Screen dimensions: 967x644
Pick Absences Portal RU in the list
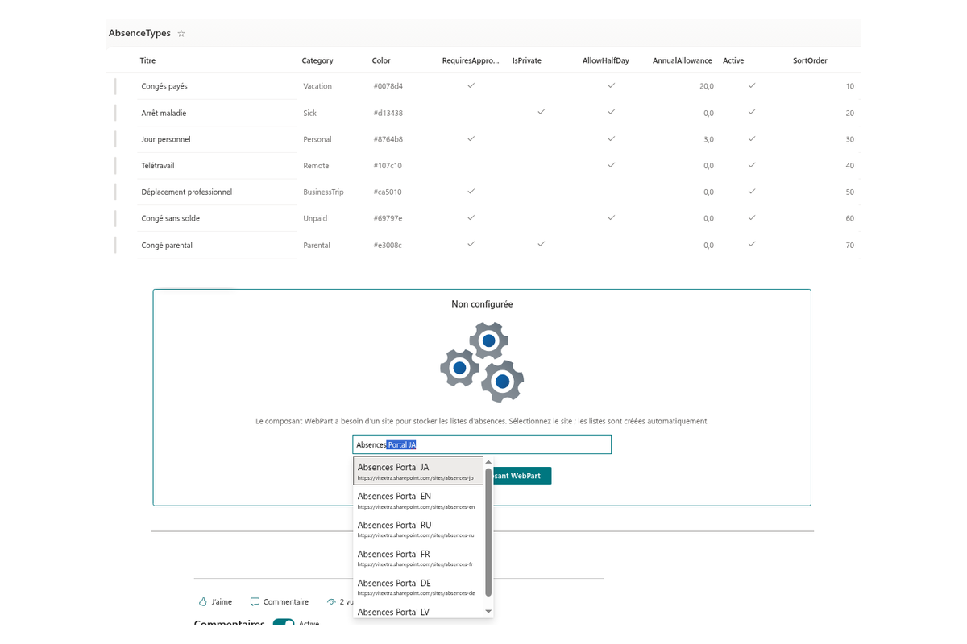point(418,529)
